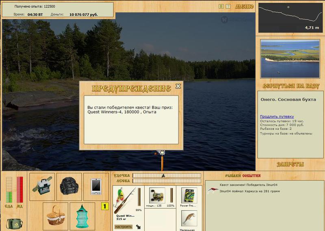Click the Ilnur04 поймал Хариуса message

coord(249,191)
